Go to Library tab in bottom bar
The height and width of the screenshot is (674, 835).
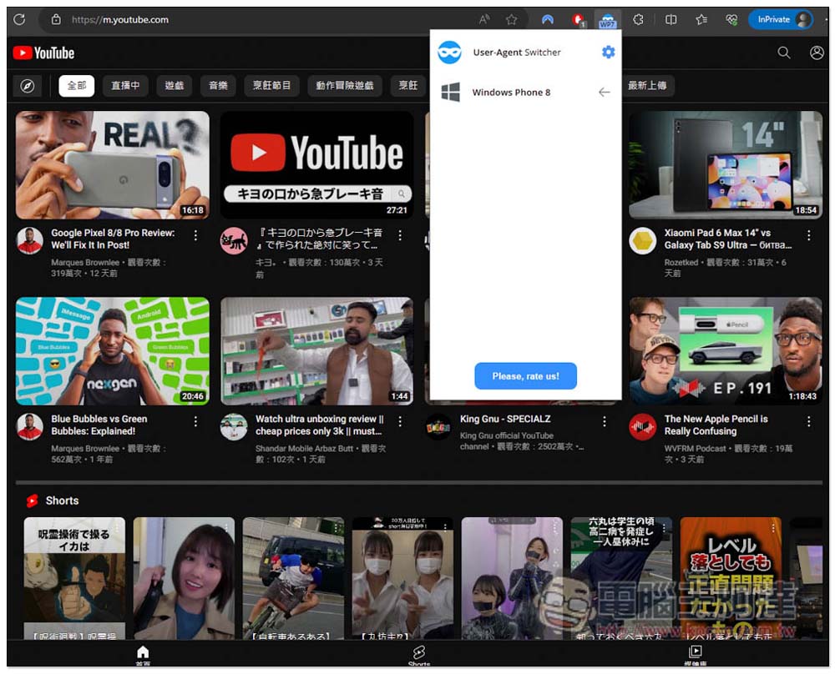click(x=695, y=655)
